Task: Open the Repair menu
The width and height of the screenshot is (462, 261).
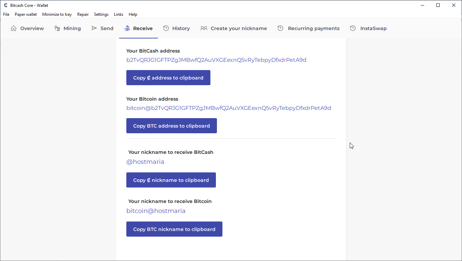Action: (83, 14)
